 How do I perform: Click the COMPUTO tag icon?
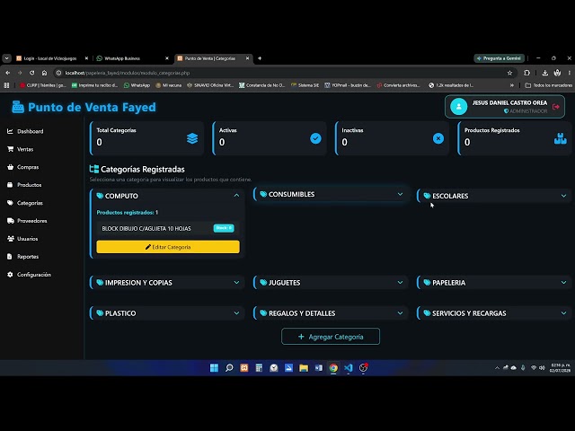[100, 196]
